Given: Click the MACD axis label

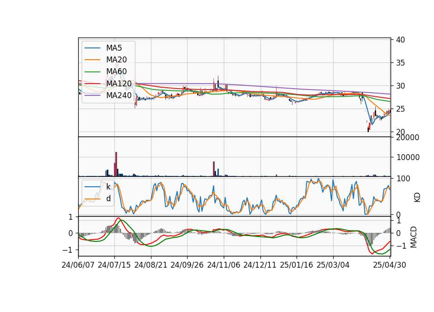Looking at the screenshot, I should coord(414,237).
